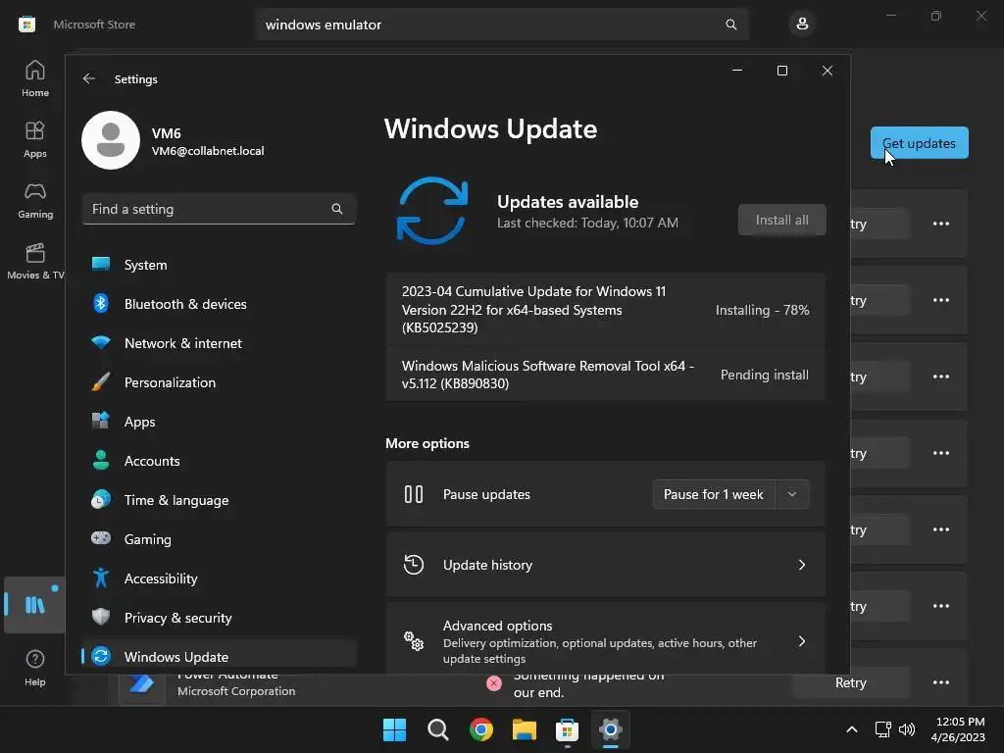Go back using the Settings back arrow
This screenshot has width=1004, height=753.
89,78
